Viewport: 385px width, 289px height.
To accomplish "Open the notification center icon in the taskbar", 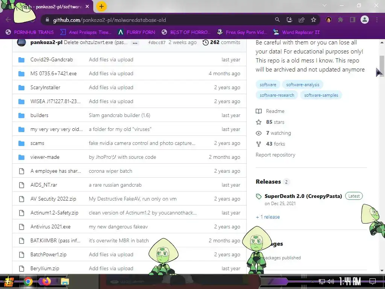I will 373,281.
